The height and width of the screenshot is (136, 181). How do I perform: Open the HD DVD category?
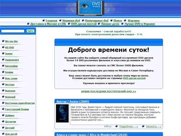[x=9, y=48]
